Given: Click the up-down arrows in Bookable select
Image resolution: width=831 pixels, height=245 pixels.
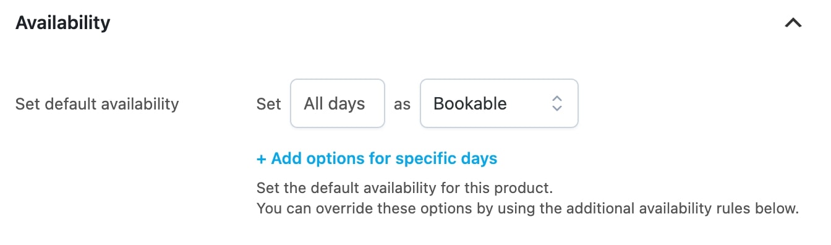Looking at the screenshot, I should (556, 103).
